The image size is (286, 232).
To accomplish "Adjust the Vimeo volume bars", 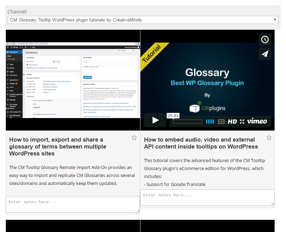I will [210, 122].
